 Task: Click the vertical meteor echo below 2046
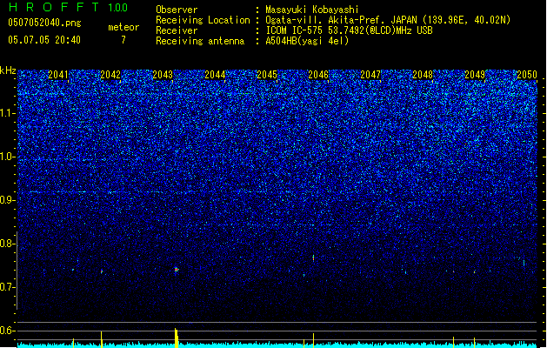click(313, 258)
